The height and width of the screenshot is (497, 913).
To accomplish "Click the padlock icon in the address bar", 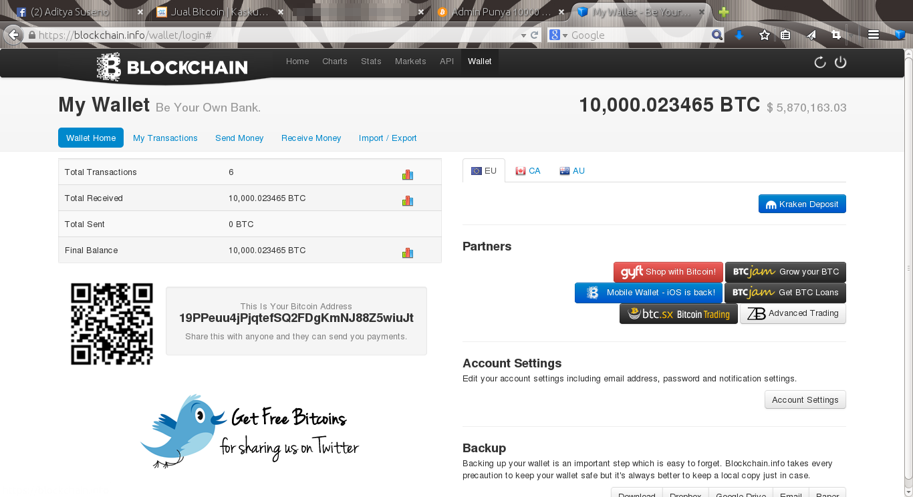I will tap(31, 35).
